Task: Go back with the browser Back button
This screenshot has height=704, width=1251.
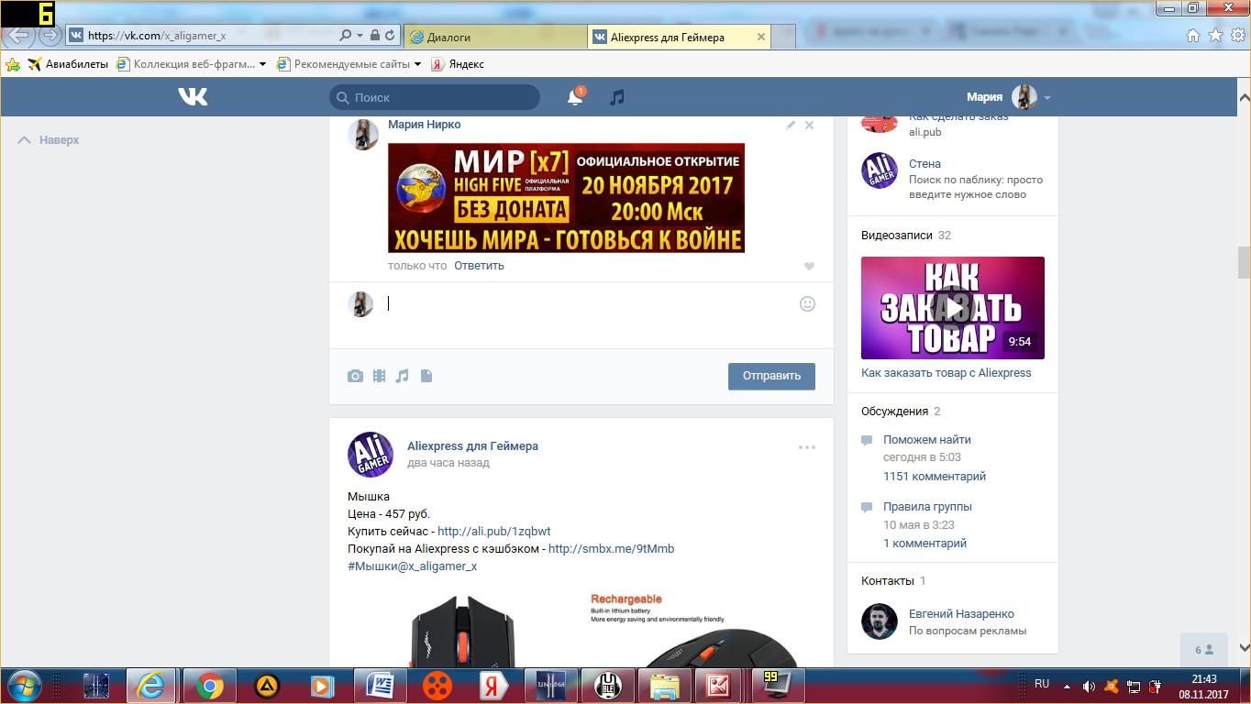Action: click(19, 36)
